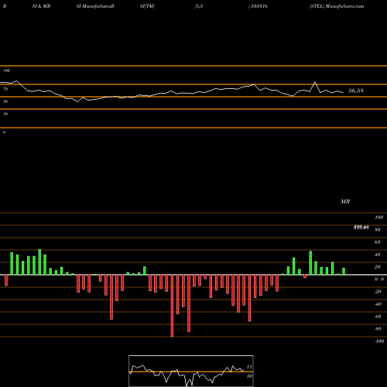387x387 pixels.
Task: Click the MR axis label 60
Action: coord(378,242)
